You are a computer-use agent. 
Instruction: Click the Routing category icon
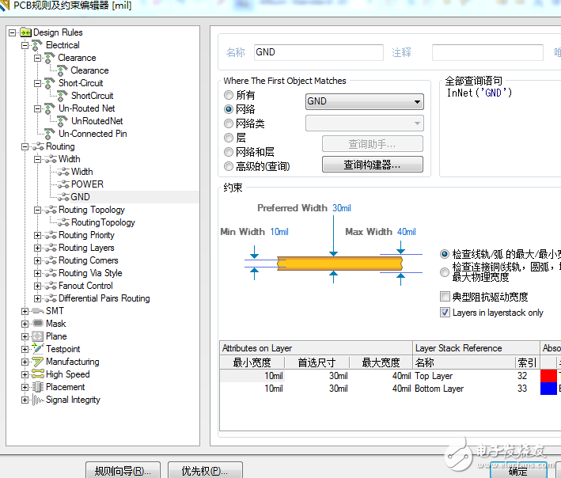38,146
